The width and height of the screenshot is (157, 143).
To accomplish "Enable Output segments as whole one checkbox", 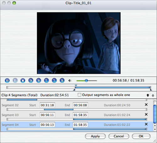I will (79, 95).
